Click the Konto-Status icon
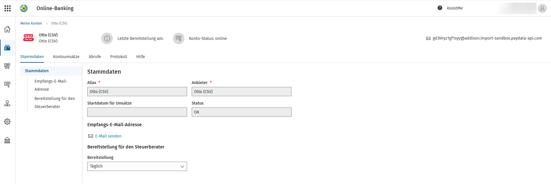551x184 pixels. tap(179, 38)
